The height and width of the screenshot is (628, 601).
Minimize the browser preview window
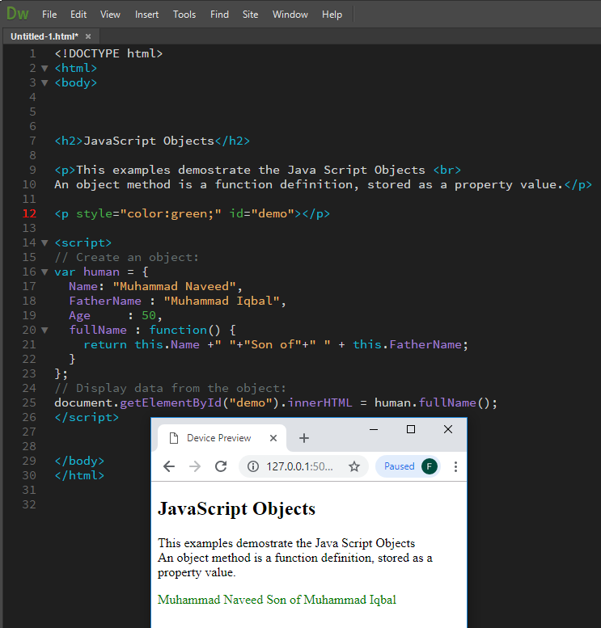tap(374, 429)
